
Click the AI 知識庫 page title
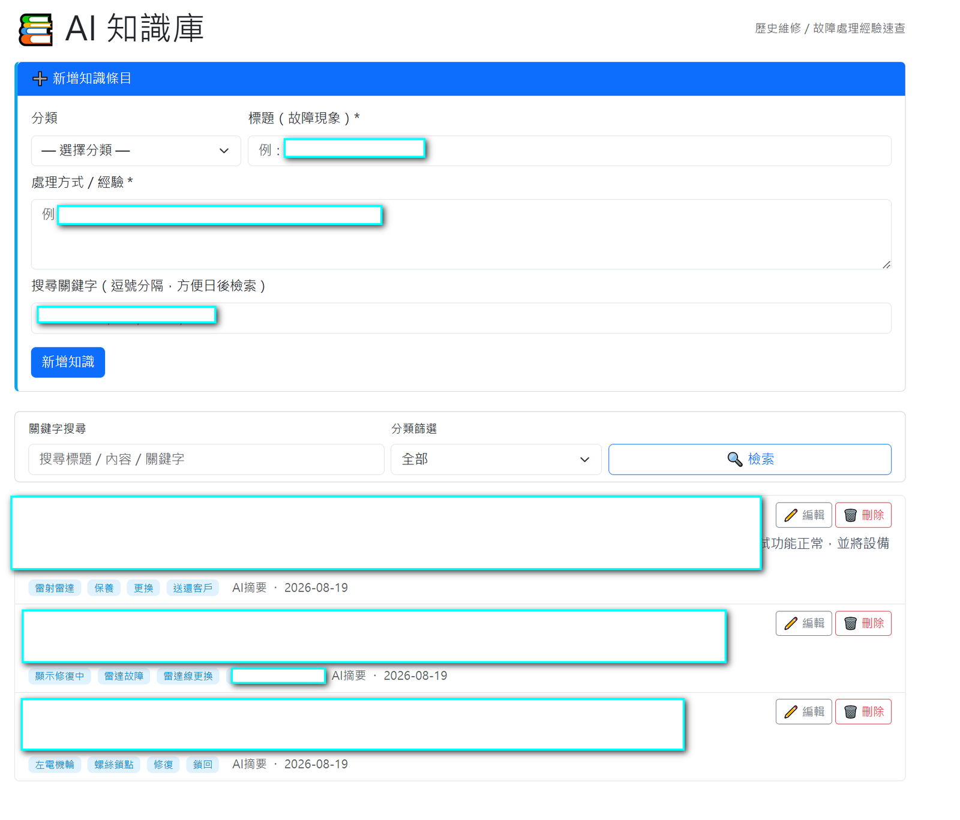[134, 29]
